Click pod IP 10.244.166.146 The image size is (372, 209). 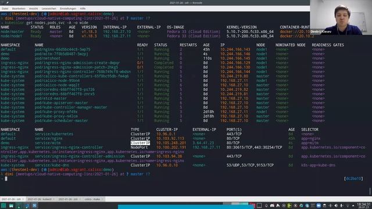[235, 54]
